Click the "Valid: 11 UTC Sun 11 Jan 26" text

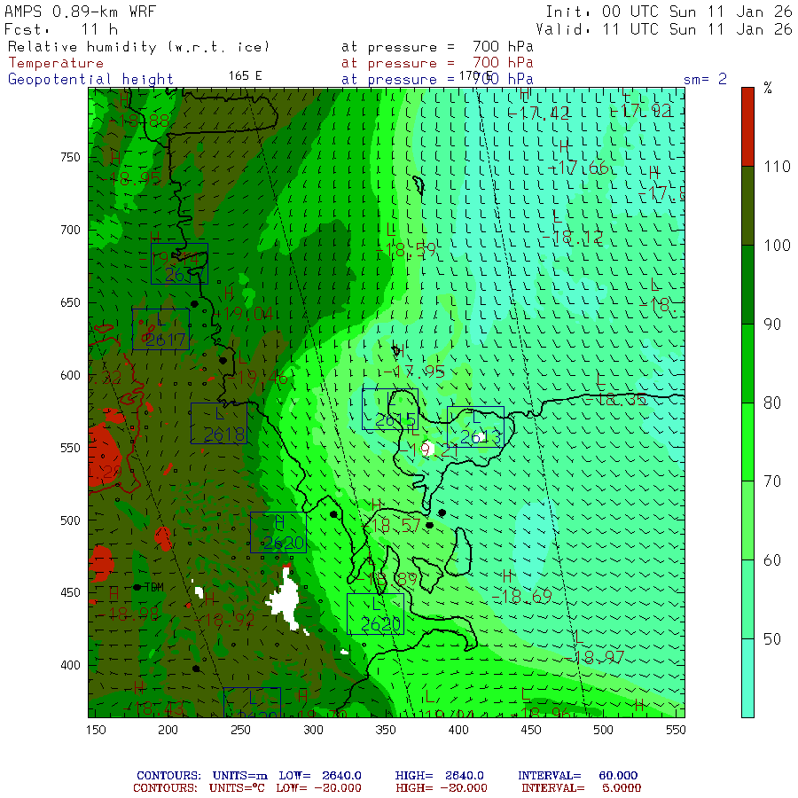(x=664, y=29)
